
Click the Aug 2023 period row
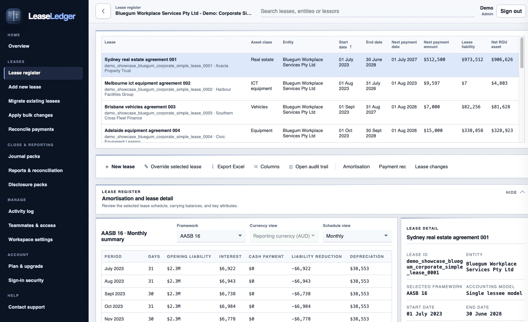[x=246, y=281]
